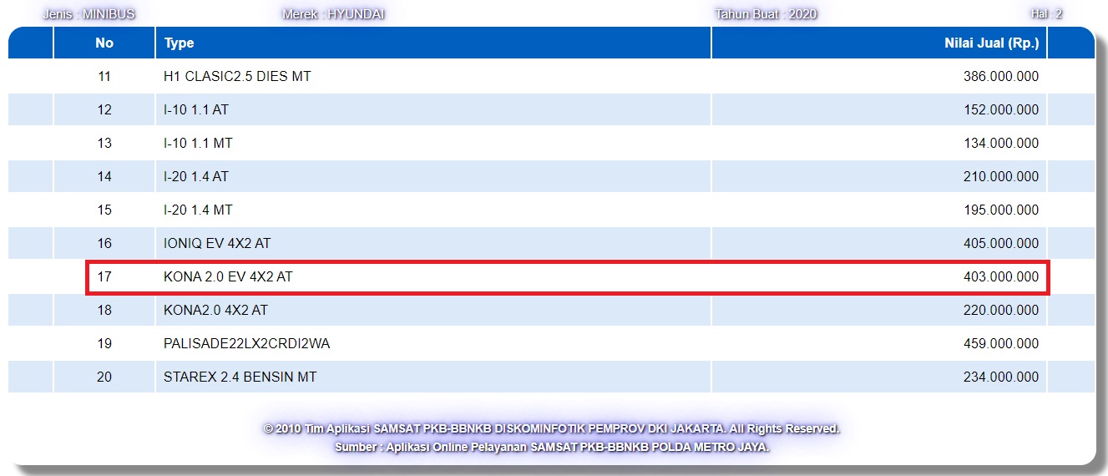Click type "STAREX 2.4 BENSIN MT"
The height and width of the screenshot is (476, 1108).
(240, 377)
